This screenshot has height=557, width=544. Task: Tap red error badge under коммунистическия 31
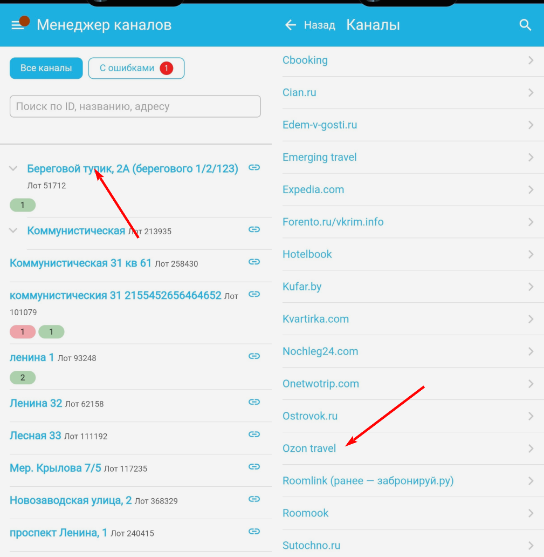[22, 332]
